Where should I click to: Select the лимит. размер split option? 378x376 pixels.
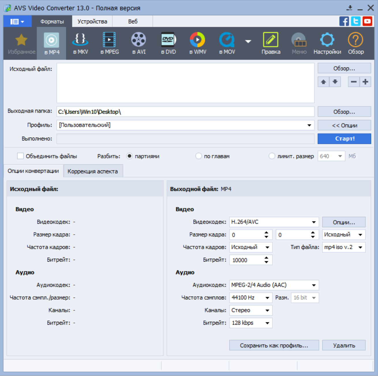[272, 156]
